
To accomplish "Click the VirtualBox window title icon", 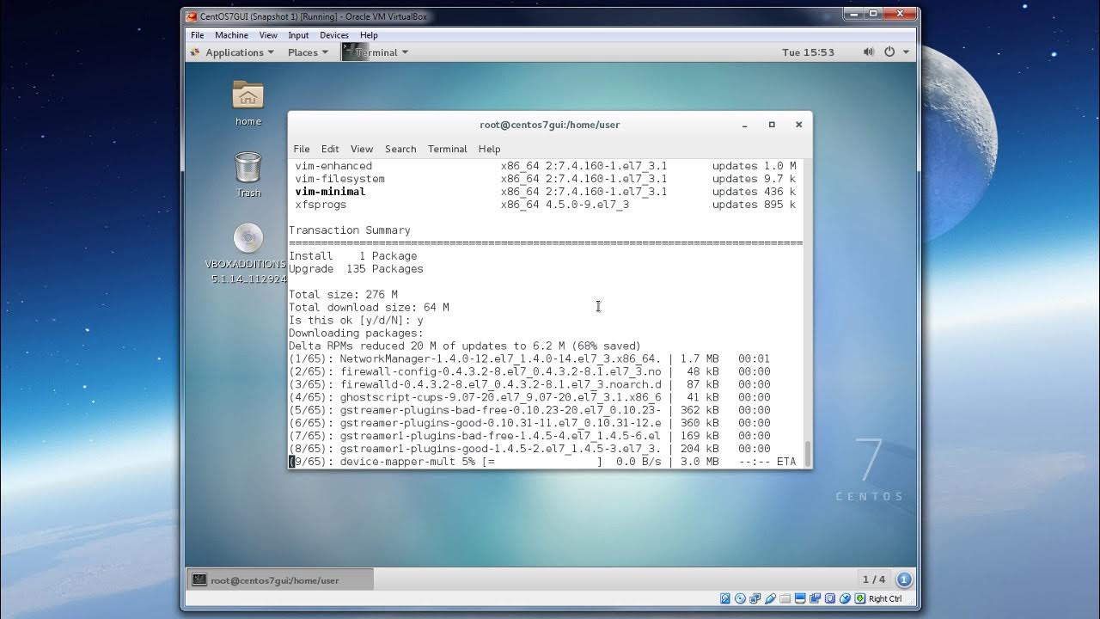I will tap(192, 16).
